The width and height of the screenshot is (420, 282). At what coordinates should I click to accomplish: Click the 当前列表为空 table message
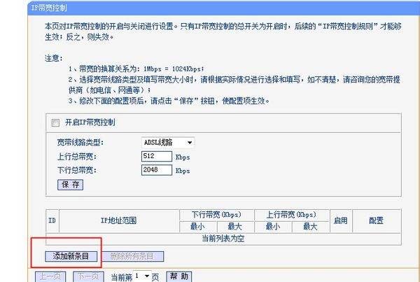223,239
